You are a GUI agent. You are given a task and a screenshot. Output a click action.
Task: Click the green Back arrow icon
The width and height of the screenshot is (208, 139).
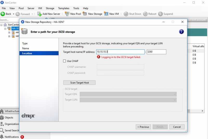(x=3, y=14)
